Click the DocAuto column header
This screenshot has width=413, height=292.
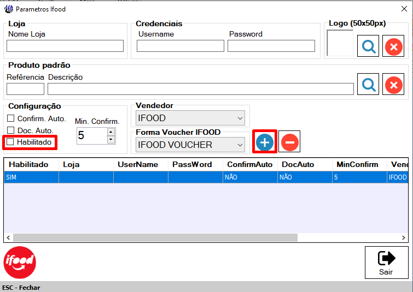click(x=305, y=164)
